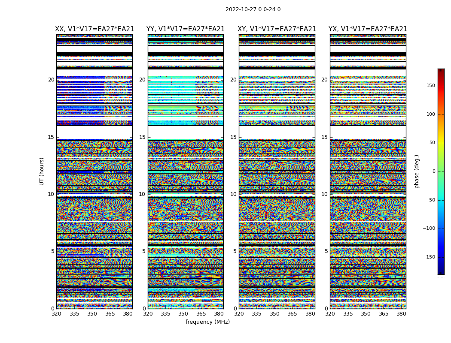Click the −150 tick label on colorbar

(429, 257)
